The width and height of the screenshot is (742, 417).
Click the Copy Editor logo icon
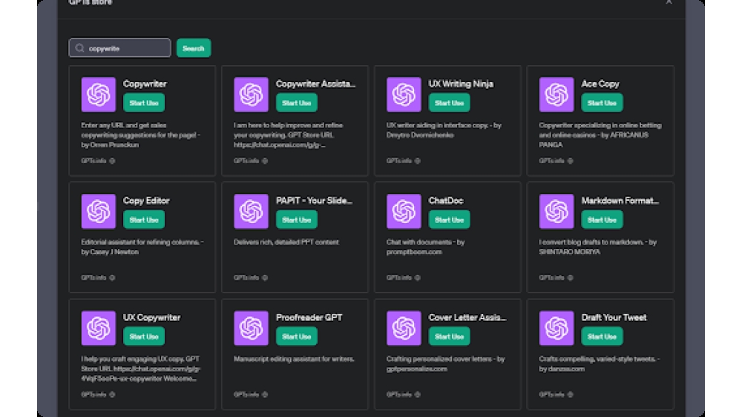(99, 211)
